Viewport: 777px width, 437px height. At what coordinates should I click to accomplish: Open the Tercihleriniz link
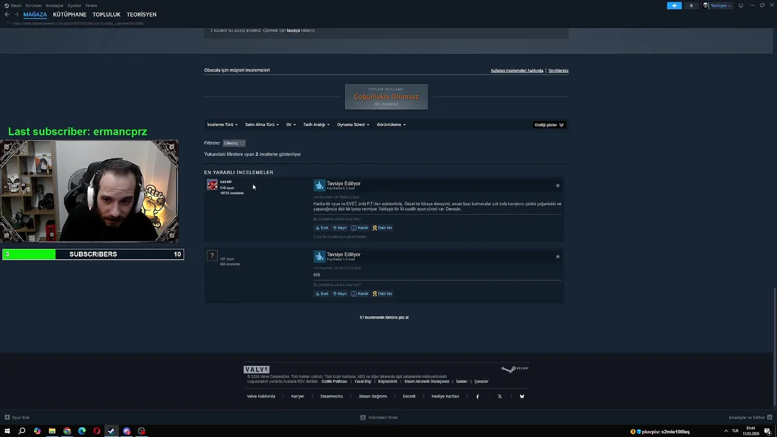[x=558, y=70]
